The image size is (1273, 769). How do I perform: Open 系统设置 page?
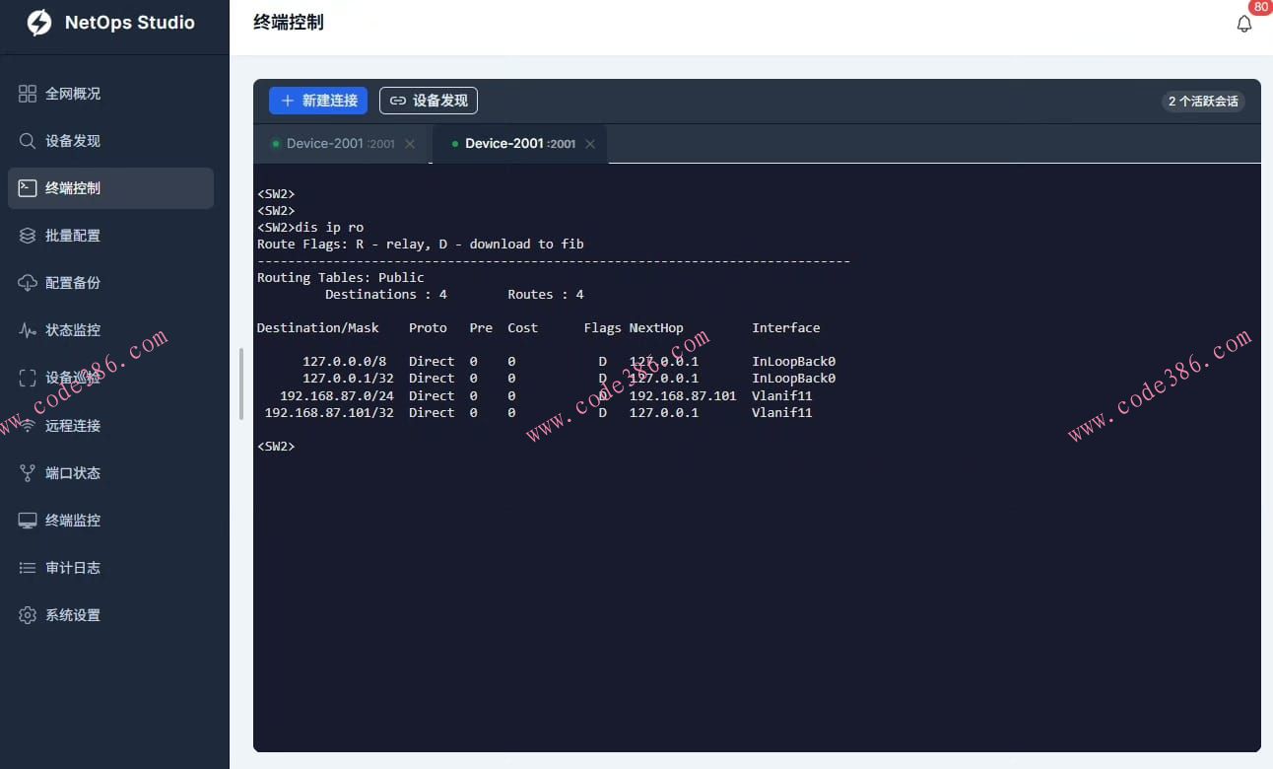click(110, 615)
